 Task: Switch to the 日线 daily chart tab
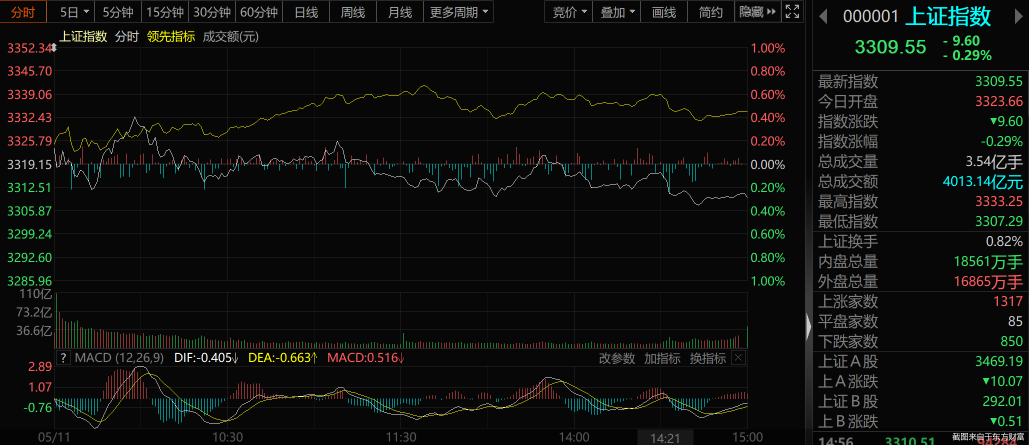click(306, 12)
